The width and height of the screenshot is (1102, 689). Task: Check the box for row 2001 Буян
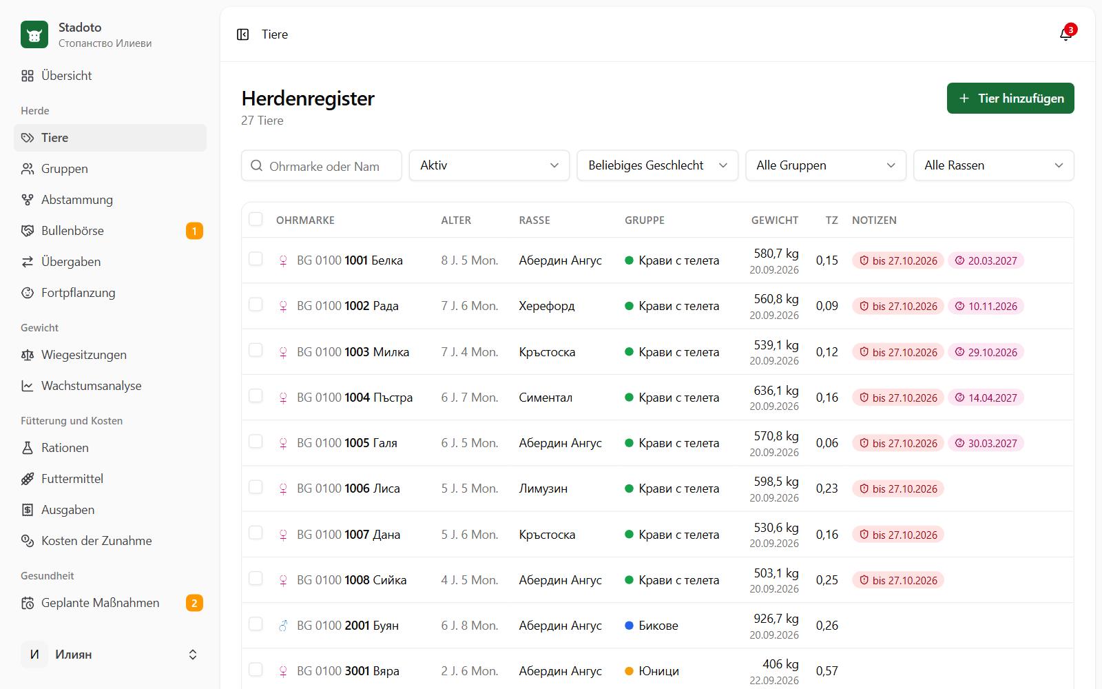pyautogui.click(x=256, y=624)
